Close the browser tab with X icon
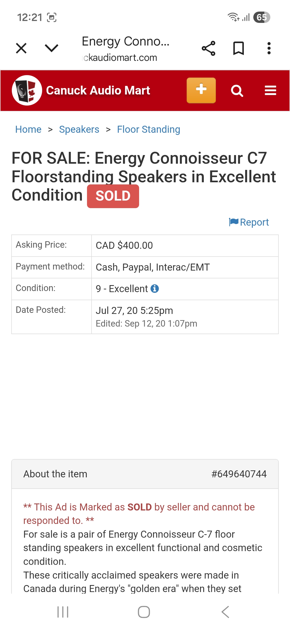Screen dimensions: 290x630 21,48
